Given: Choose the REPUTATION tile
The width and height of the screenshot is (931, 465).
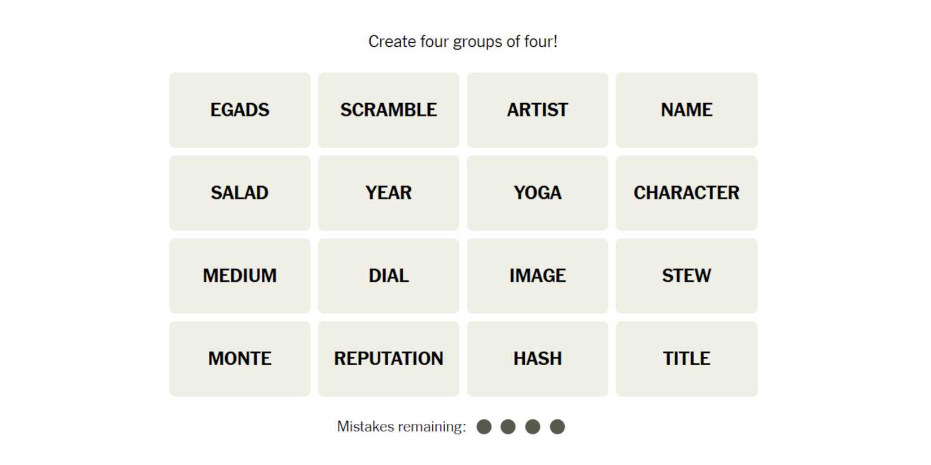Looking at the screenshot, I should coord(388,358).
